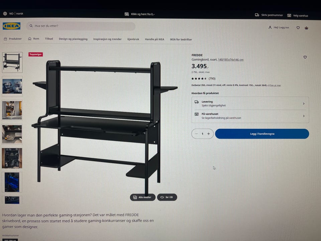
Task: Open Alle medier gallery button
Action: pyautogui.click(x=143, y=197)
